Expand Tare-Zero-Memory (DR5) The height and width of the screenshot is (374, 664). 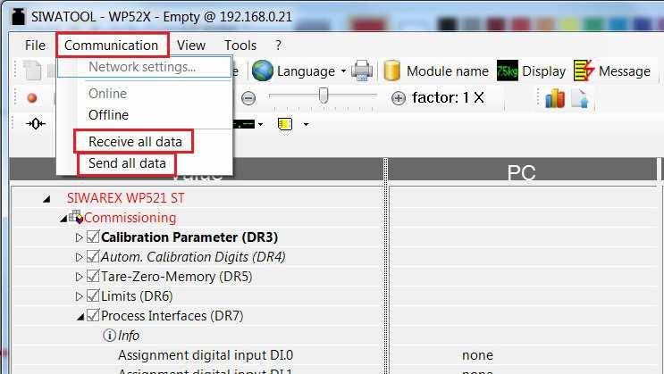79,277
